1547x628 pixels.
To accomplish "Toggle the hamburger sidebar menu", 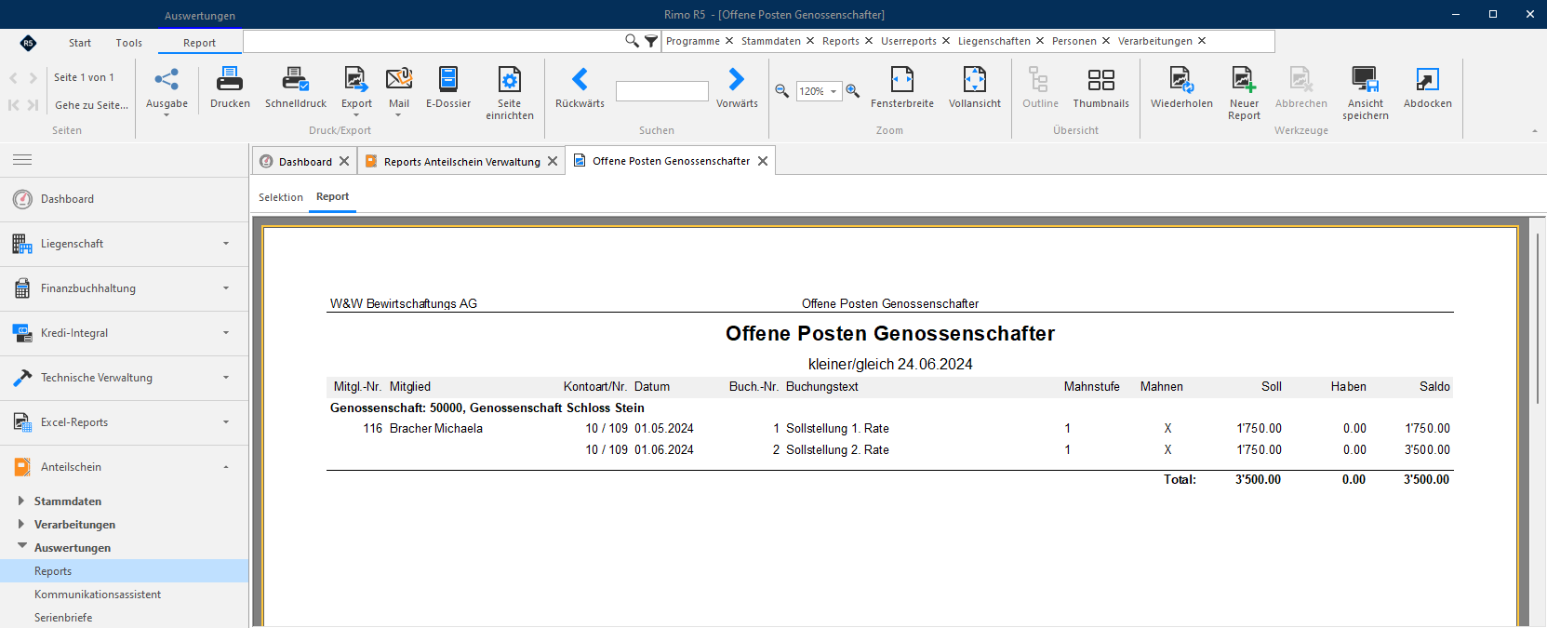I will [22, 160].
